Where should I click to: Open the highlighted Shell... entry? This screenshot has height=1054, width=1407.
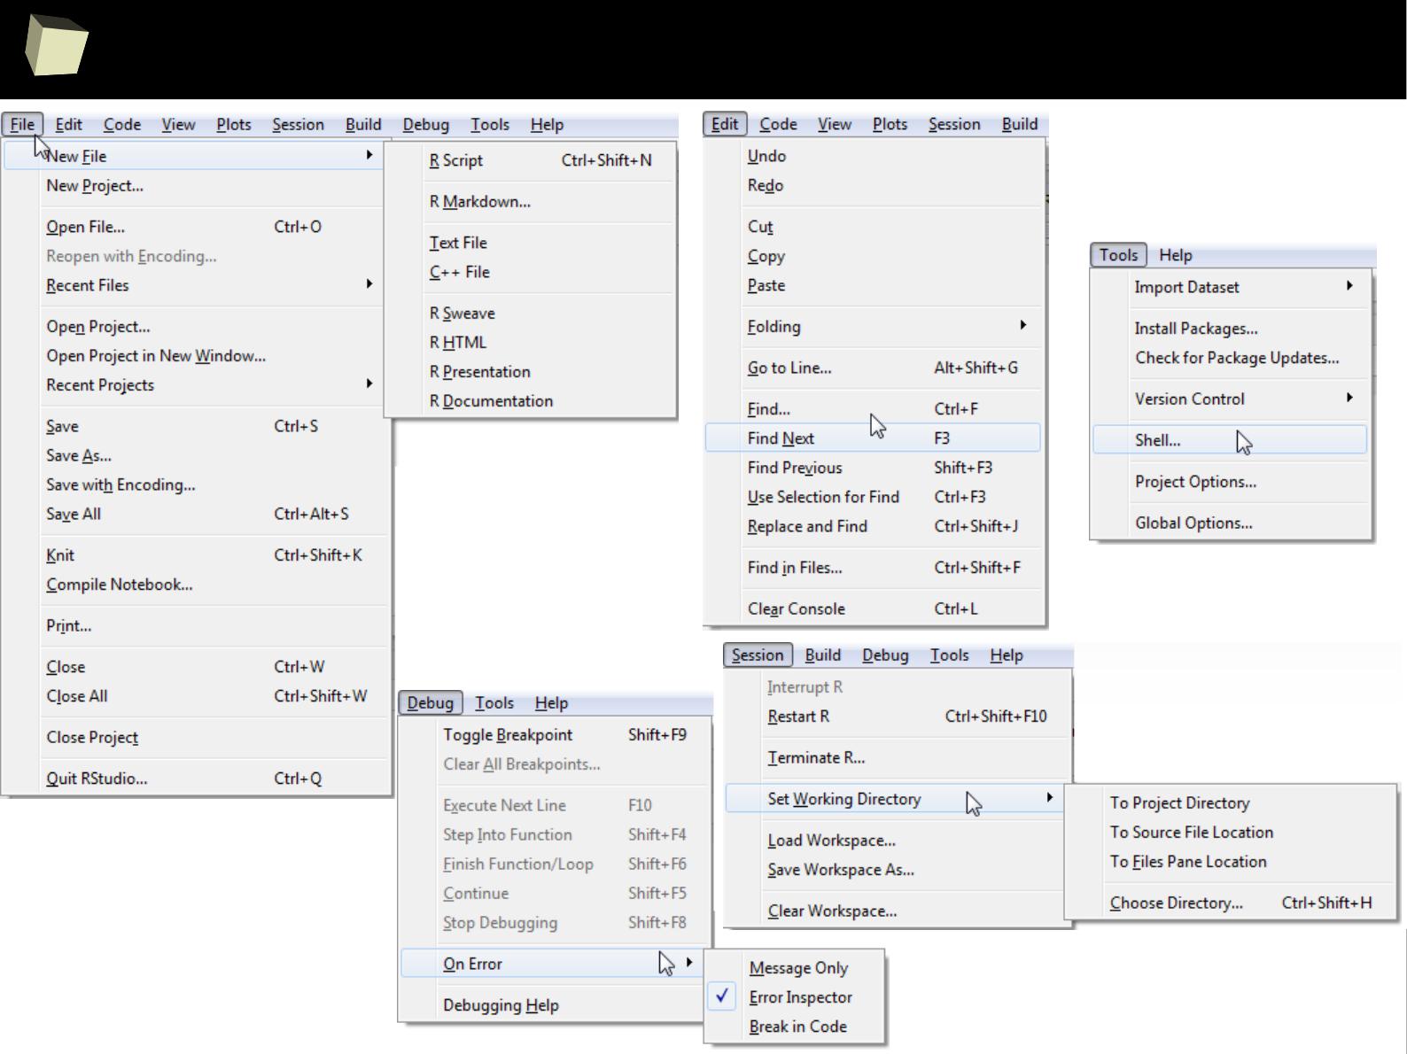coord(1230,440)
